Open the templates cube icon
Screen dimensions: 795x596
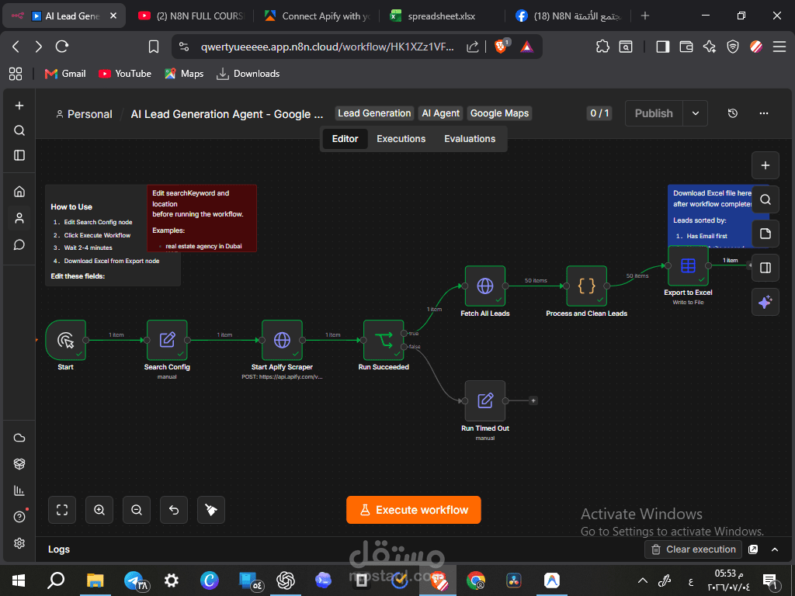19,464
